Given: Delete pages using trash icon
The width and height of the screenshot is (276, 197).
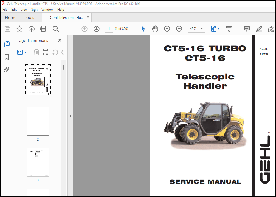Looking at the screenshot, I should [36, 52].
